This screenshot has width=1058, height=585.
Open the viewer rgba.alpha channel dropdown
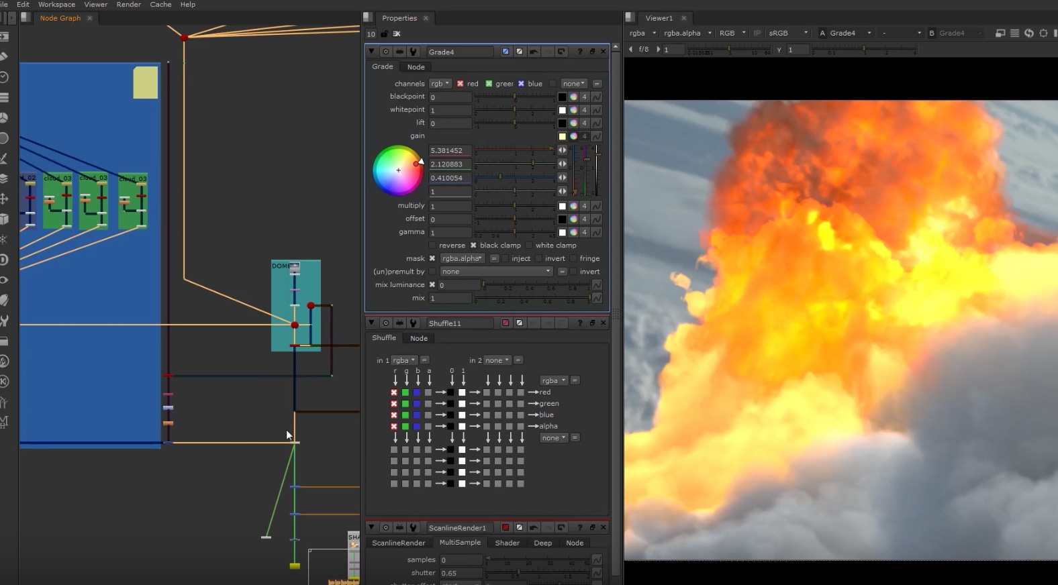tap(687, 33)
